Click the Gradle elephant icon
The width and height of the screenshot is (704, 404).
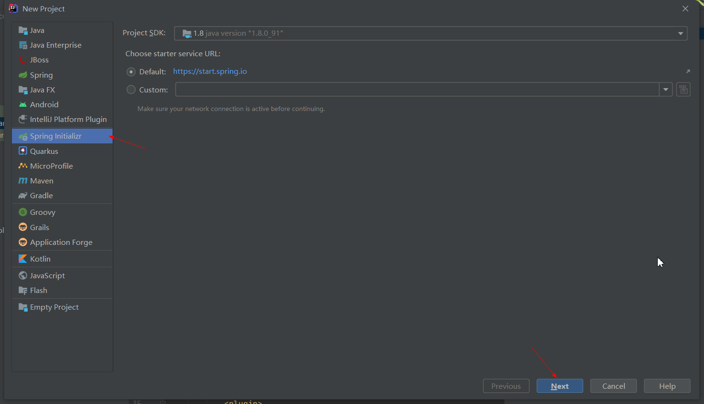click(x=23, y=195)
